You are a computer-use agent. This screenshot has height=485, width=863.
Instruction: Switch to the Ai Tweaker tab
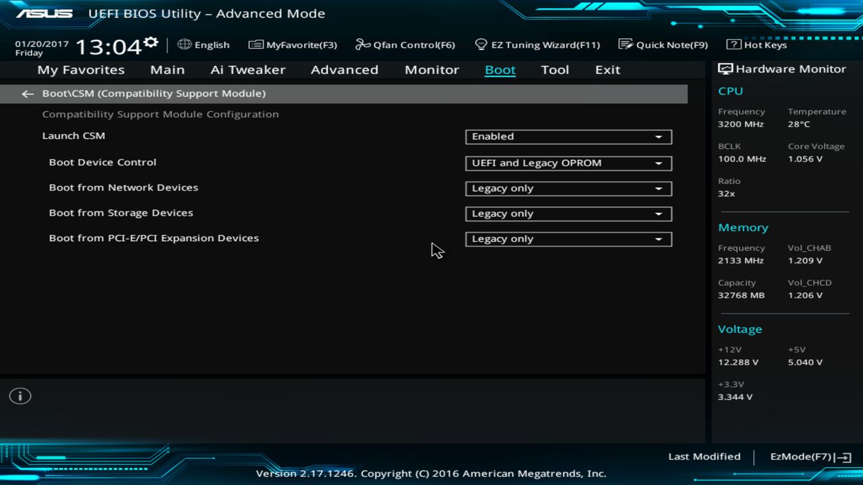(247, 69)
